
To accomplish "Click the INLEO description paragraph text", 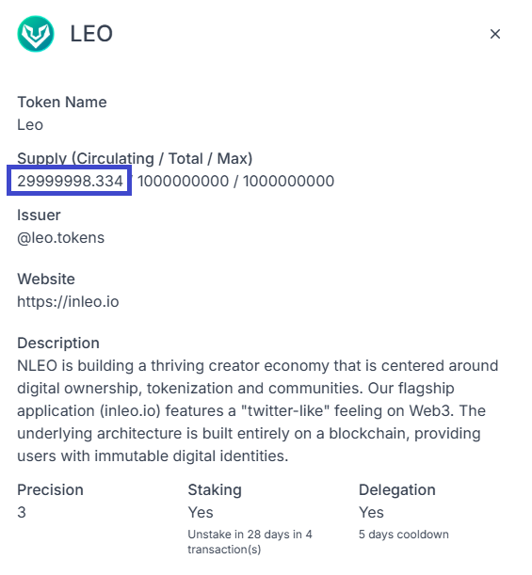I will pyautogui.click(x=258, y=410).
